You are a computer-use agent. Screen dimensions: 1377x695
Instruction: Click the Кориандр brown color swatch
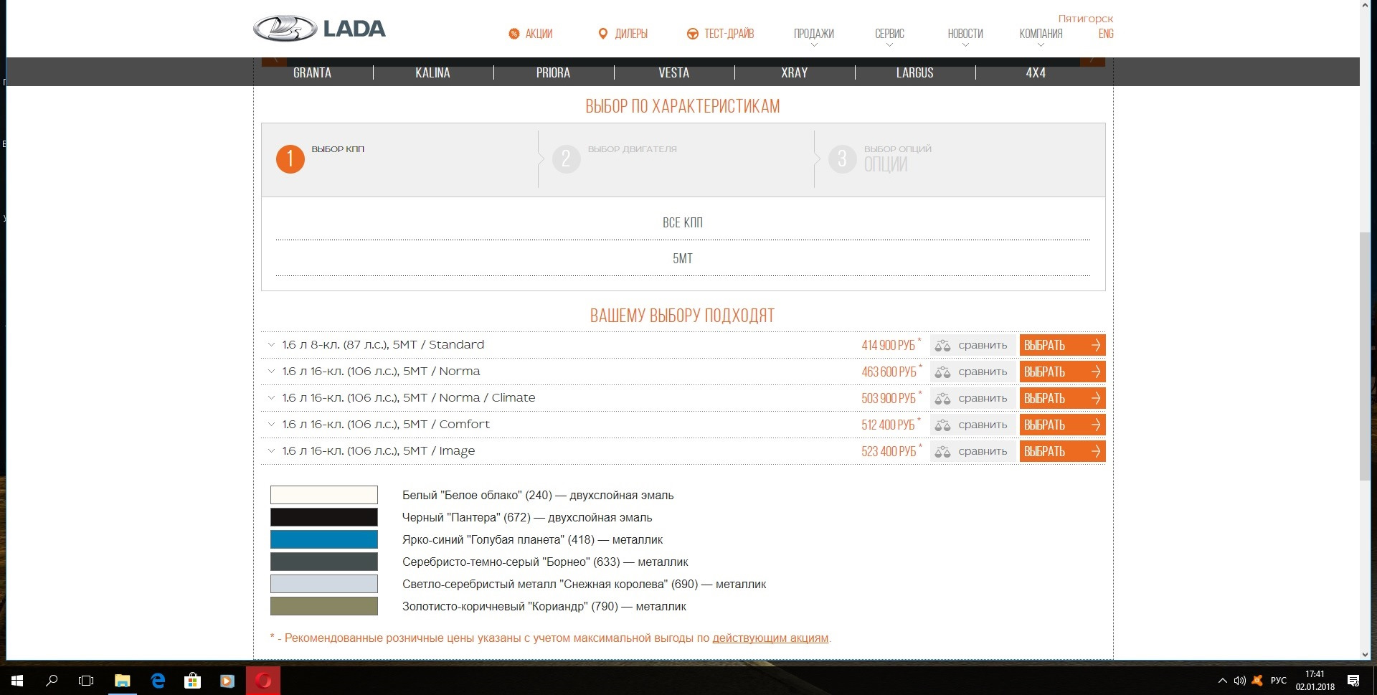coord(324,606)
